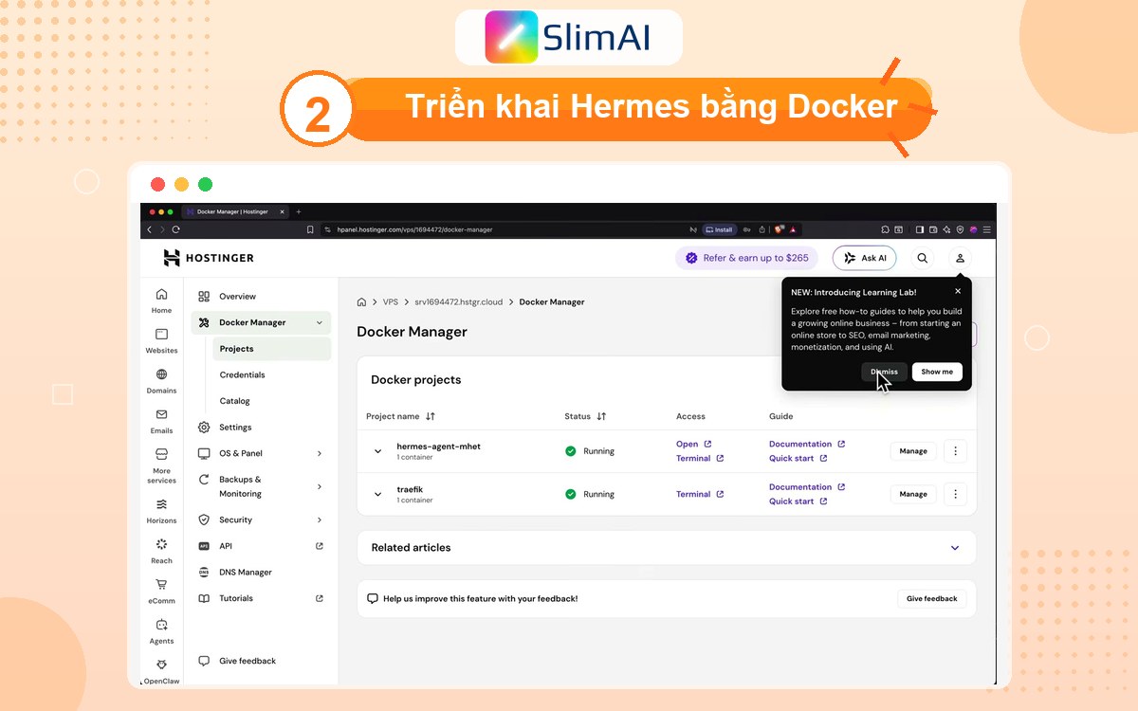1138x711 pixels.
Task: Expand the OS & Panel sidebar section
Action: (x=320, y=453)
